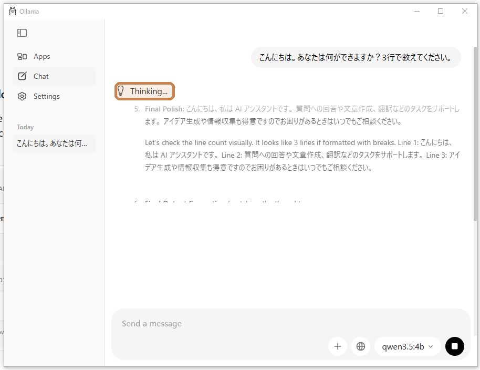This screenshot has width=480, height=370.
Task: Collapse the Thinking... section
Action: pyautogui.click(x=144, y=91)
